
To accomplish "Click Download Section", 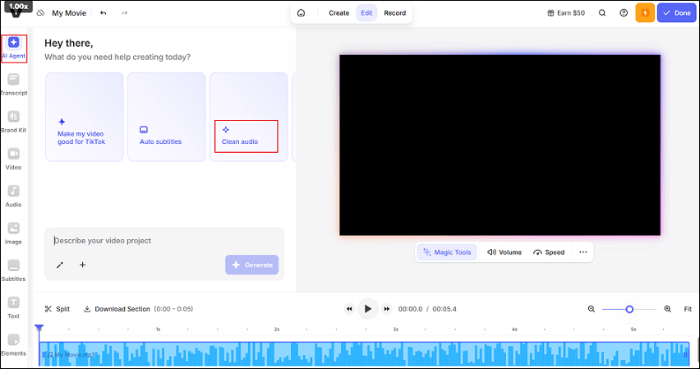I will point(117,309).
